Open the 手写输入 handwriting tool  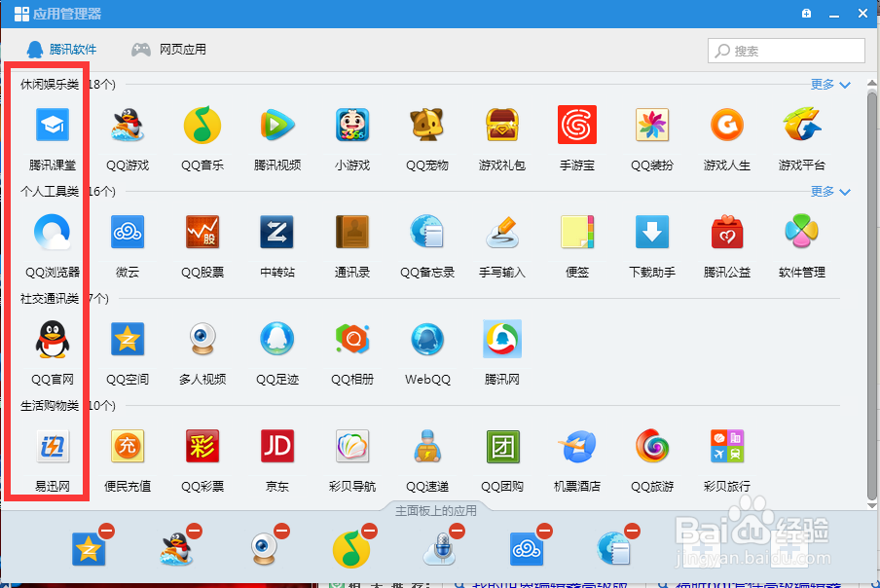pyautogui.click(x=501, y=232)
